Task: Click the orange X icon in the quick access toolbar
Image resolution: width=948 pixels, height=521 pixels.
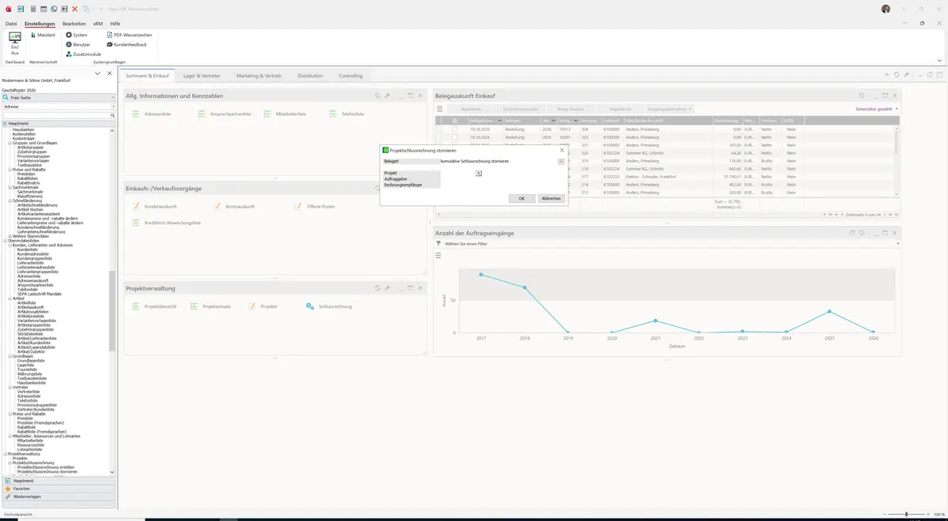Action: pos(74,9)
